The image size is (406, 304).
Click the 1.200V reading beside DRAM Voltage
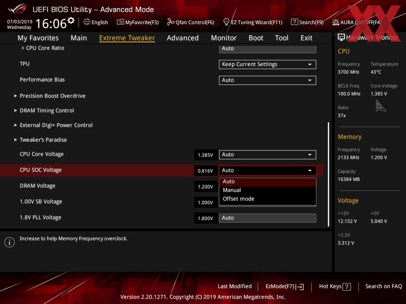(205, 187)
